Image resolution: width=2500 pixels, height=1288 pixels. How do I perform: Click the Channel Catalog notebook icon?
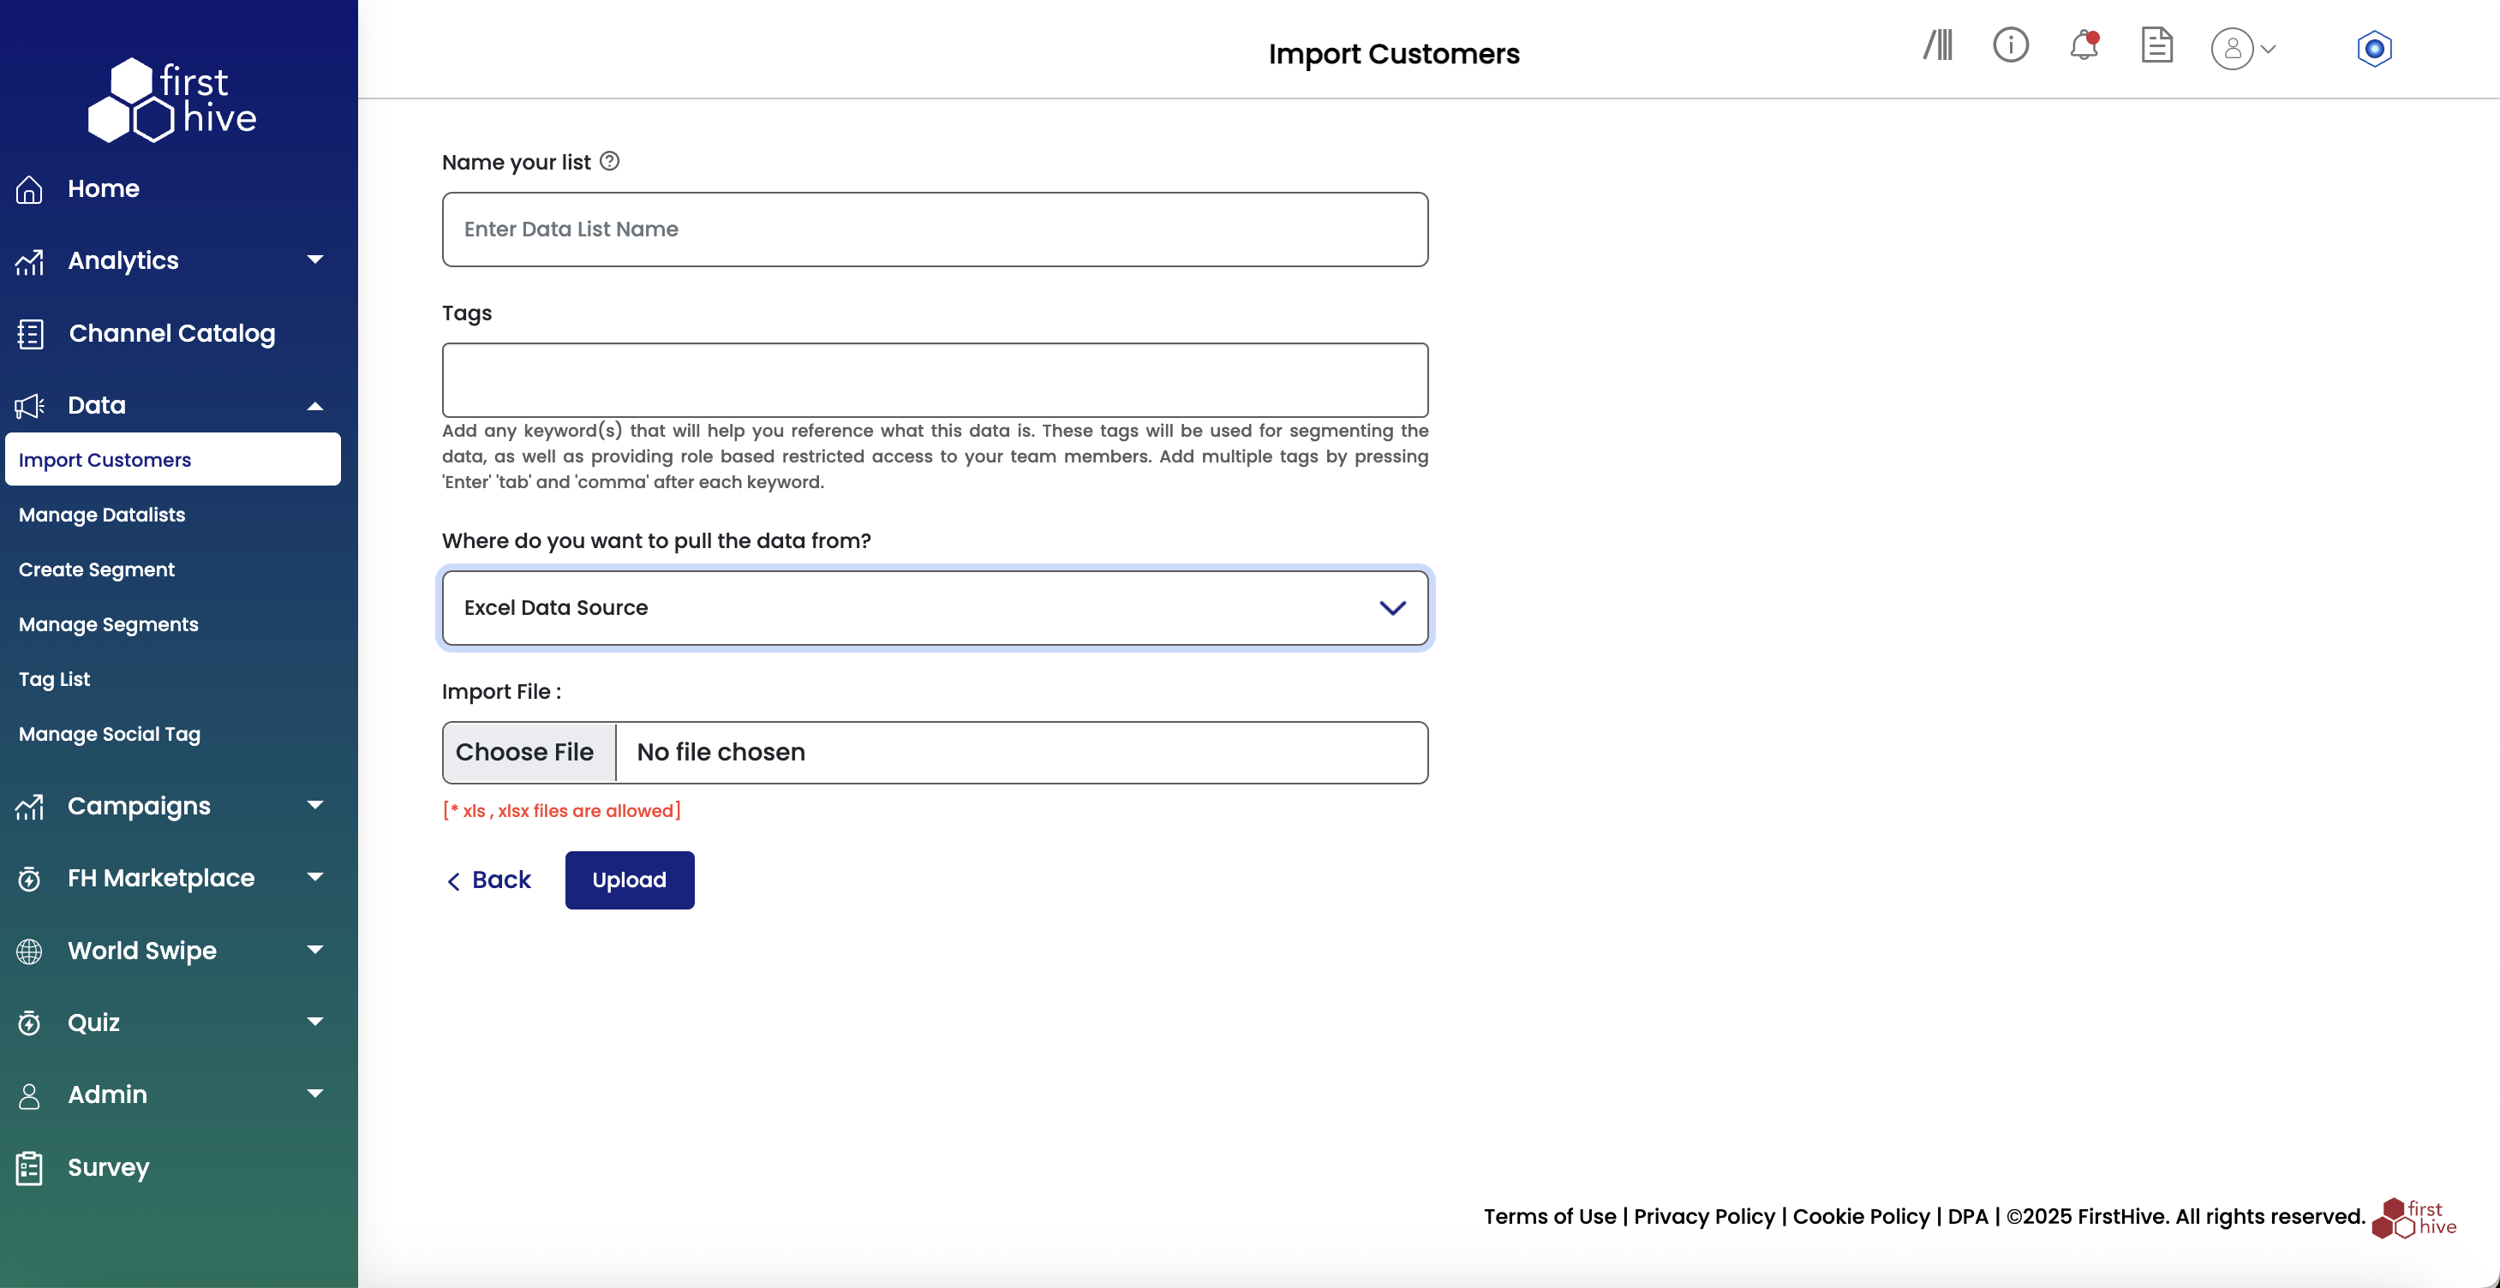click(x=30, y=334)
